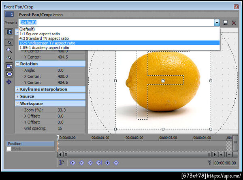Choose 1.85:1 Academy aspect ratio
This screenshot has height=180, width=243.
pos(119,48)
